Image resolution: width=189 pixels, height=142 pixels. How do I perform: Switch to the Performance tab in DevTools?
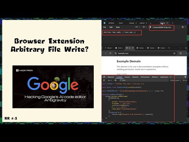pos(145,77)
